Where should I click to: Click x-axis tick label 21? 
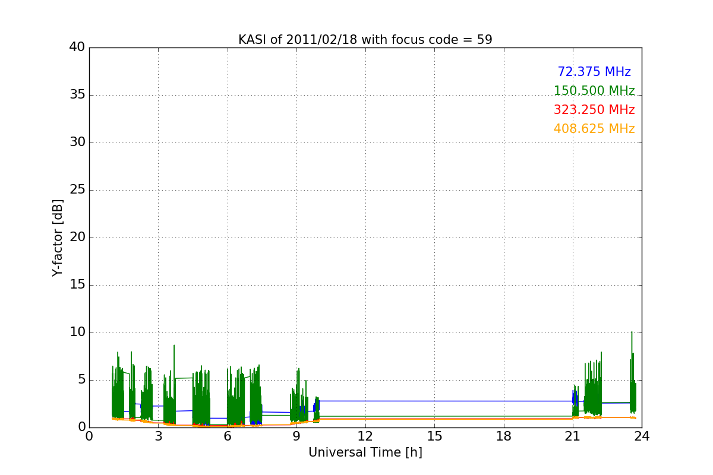click(573, 436)
